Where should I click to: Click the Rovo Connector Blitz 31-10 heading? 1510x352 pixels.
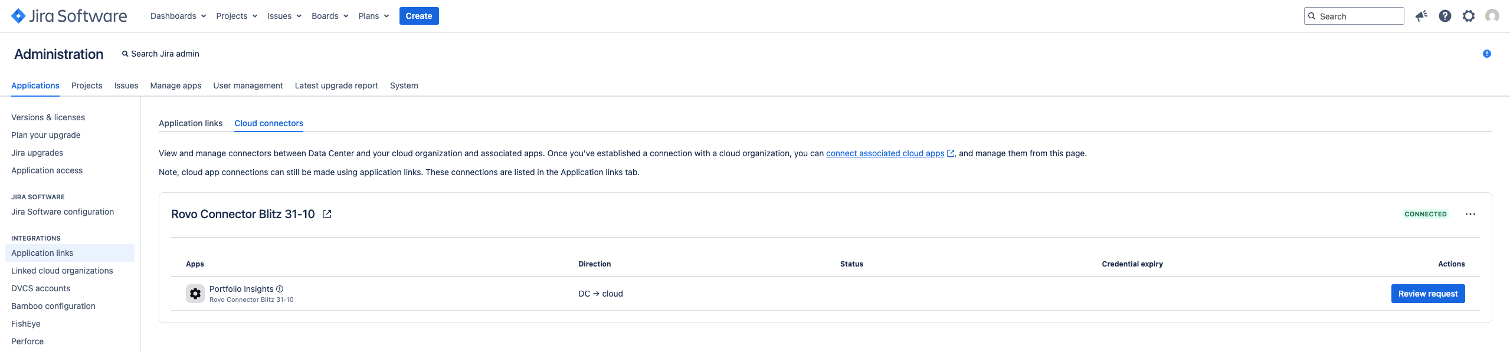(243, 214)
